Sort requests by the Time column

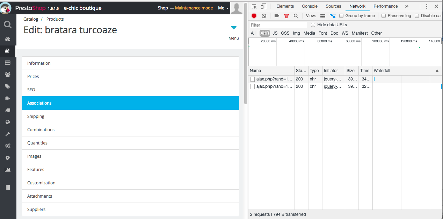pos(365,71)
